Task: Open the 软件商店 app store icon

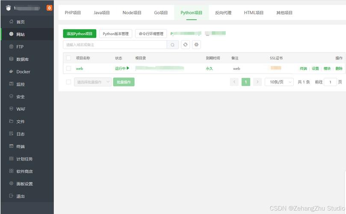Action: point(11,171)
